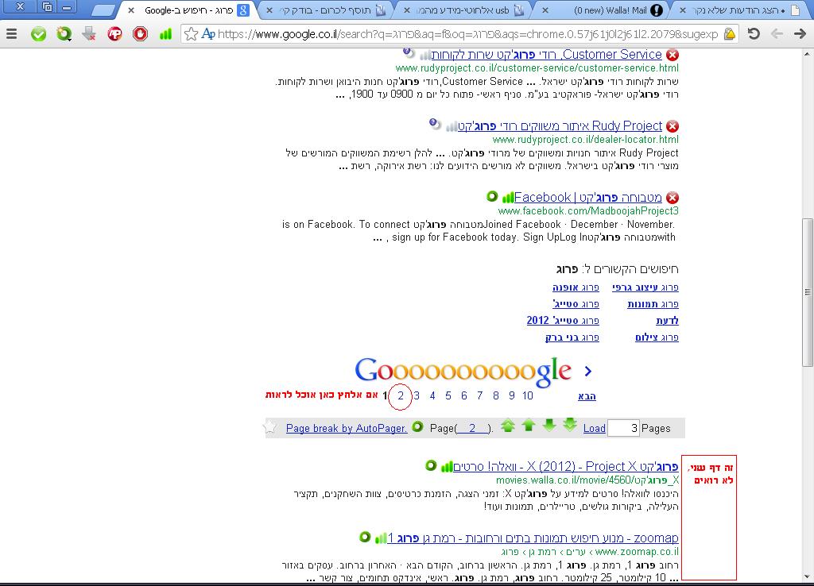Open the zoomap רמת גן result title

(x=533, y=538)
